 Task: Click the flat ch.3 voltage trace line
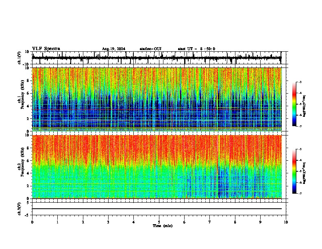click(x=157, y=209)
